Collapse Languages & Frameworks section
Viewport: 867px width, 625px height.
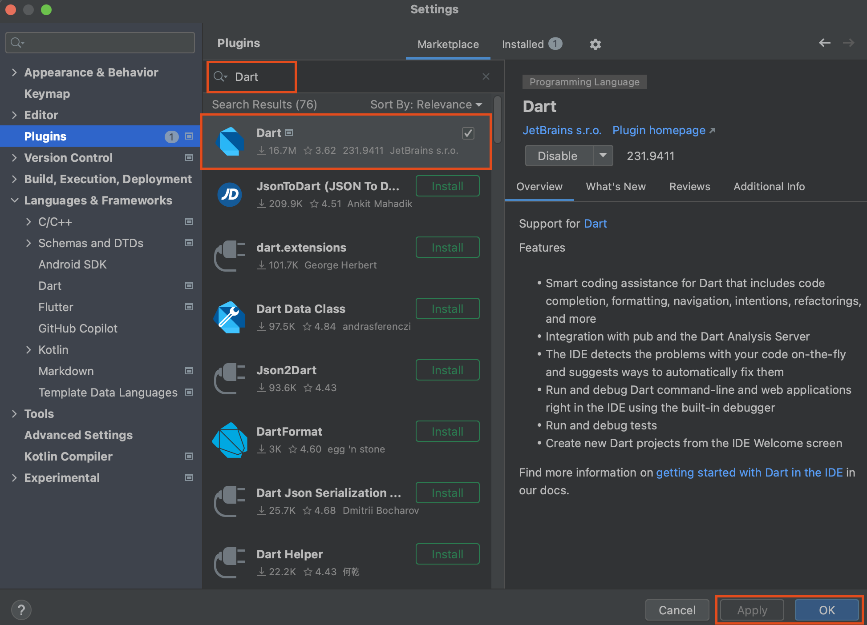point(14,200)
